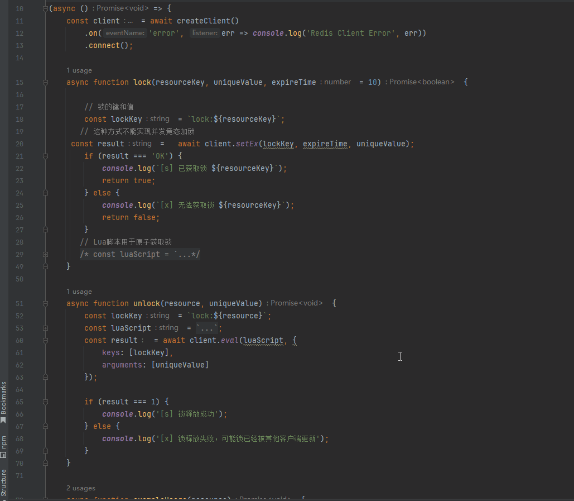This screenshot has width=574, height=501.
Task: Open the Structure tool window tab
Action: coord(4,484)
